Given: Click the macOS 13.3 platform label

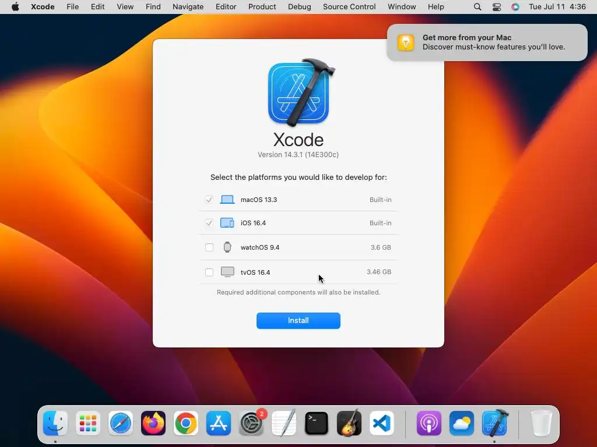Looking at the screenshot, I should tap(259, 200).
